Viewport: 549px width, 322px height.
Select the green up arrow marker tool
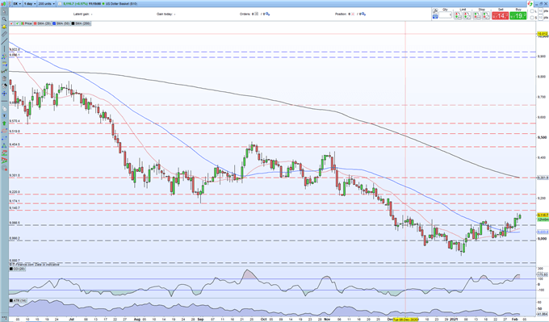pyautogui.click(x=4, y=123)
